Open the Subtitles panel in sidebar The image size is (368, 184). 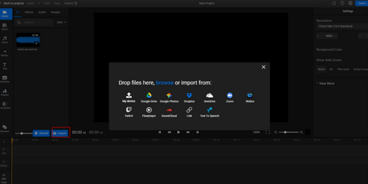click(x=5, y=79)
